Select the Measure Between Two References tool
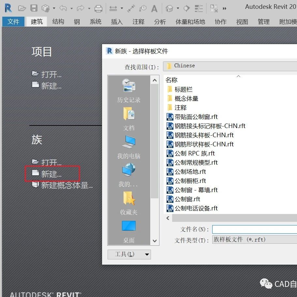The width and height of the screenshot is (297, 297). [x=113, y=8]
